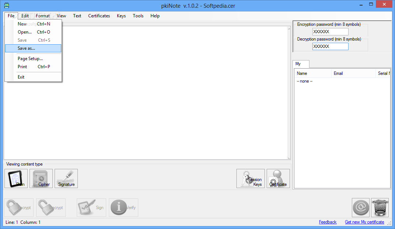Image resolution: width=395 pixels, height=229 pixels.
Task: Click the Verify info button
Action: [124, 208]
